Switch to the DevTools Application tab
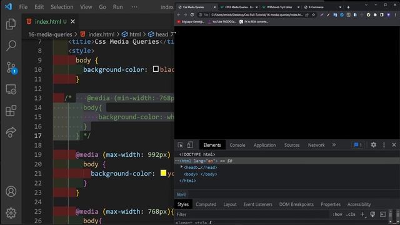400x225 pixels. tap(264, 145)
